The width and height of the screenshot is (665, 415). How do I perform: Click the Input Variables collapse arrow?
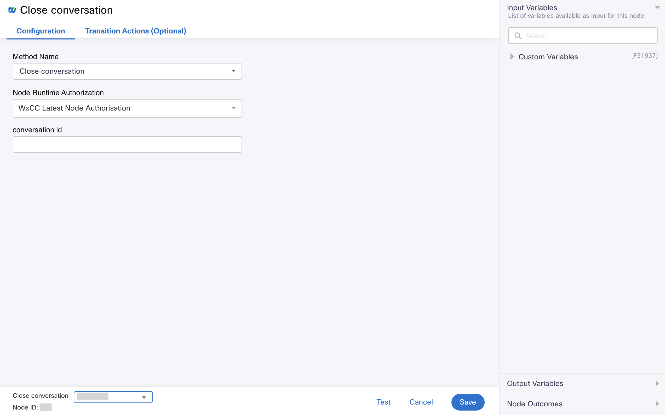[x=655, y=7]
